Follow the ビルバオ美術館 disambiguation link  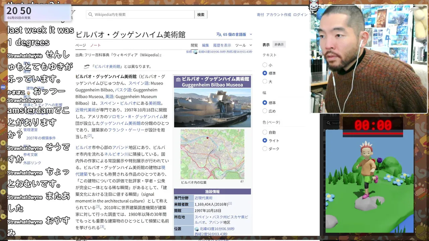(x=107, y=66)
